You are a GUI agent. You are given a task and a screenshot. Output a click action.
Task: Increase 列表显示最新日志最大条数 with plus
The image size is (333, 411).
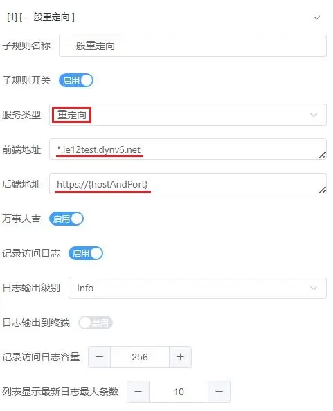point(219,392)
